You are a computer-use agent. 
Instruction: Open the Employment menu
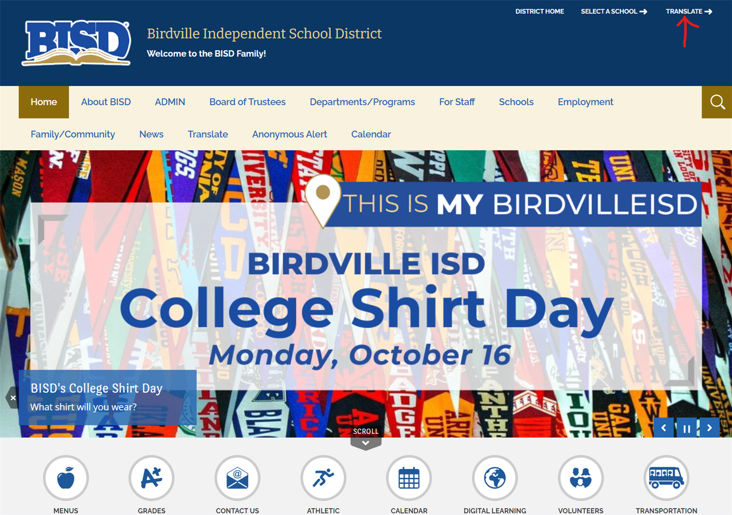coord(586,102)
